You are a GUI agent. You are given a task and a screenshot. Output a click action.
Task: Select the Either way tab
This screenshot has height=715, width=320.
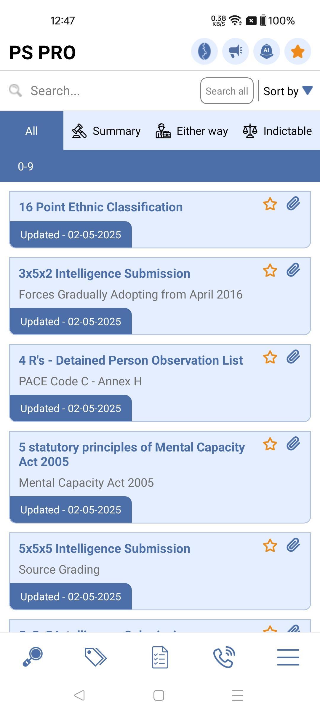(x=192, y=131)
